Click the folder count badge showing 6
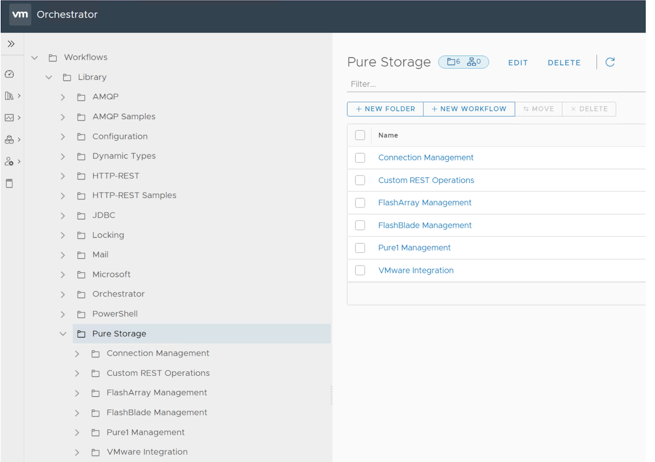This screenshot has width=655, height=462. click(x=454, y=62)
